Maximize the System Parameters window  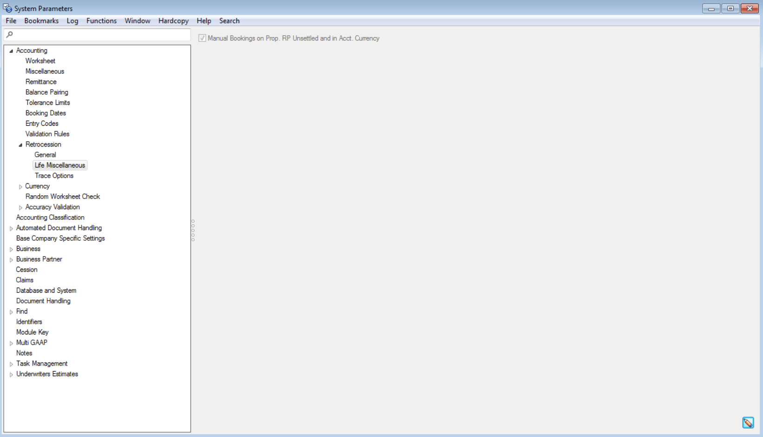click(730, 8)
